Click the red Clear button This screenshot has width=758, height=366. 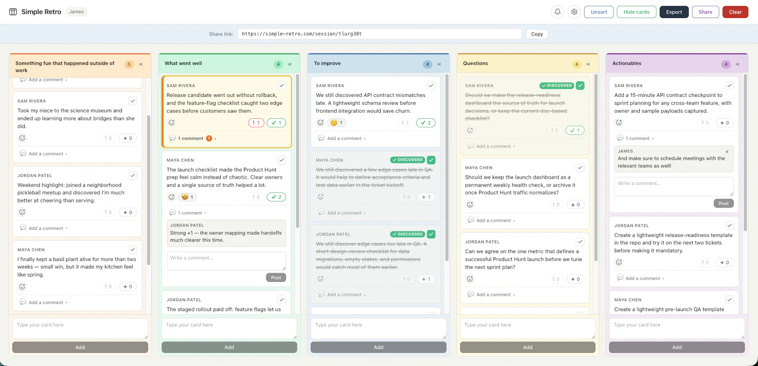[735, 12]
